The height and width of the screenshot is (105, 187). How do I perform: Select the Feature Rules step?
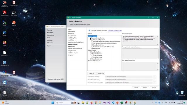tap(71, 46)
